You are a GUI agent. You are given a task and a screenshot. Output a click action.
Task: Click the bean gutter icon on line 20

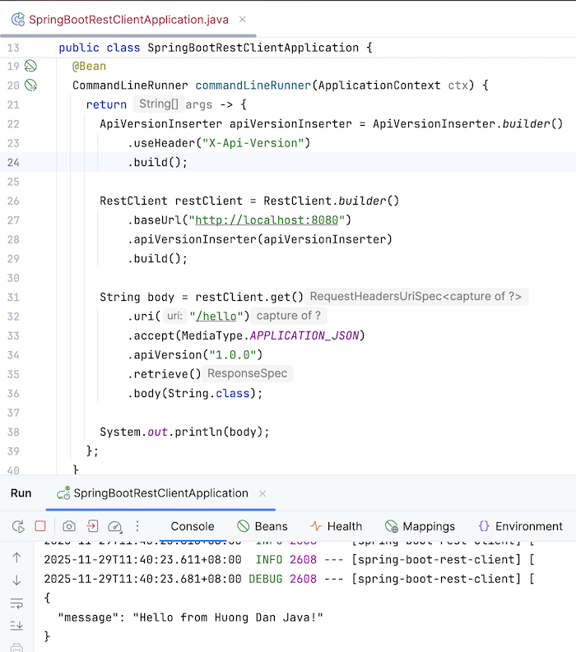point(31,85)
